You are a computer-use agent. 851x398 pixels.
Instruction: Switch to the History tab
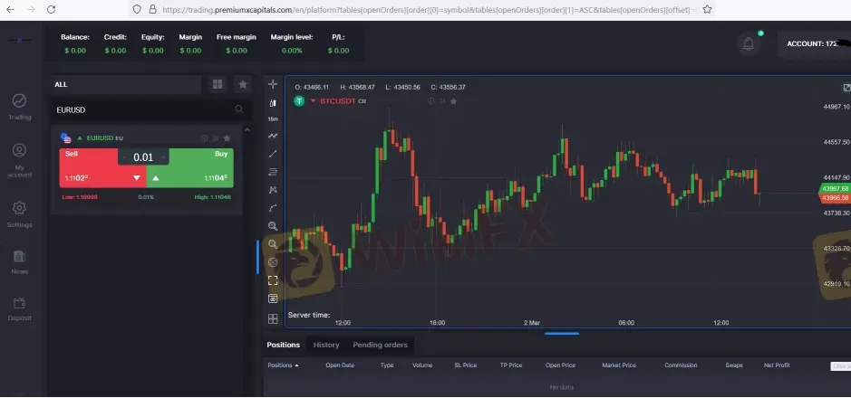[326, 345]
